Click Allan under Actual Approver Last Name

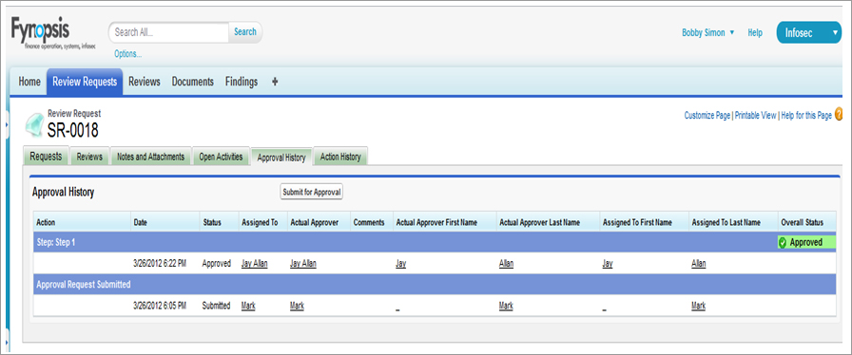click(507, 263)
